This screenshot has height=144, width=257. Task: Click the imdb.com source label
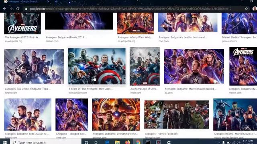(136, 92)
